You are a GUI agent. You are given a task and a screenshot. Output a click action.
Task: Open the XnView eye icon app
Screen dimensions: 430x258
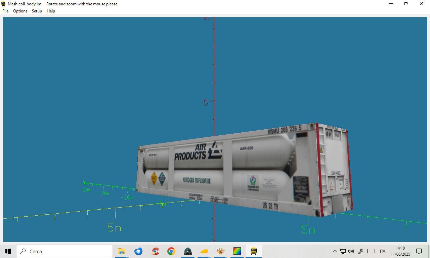(x=220, y=251)
